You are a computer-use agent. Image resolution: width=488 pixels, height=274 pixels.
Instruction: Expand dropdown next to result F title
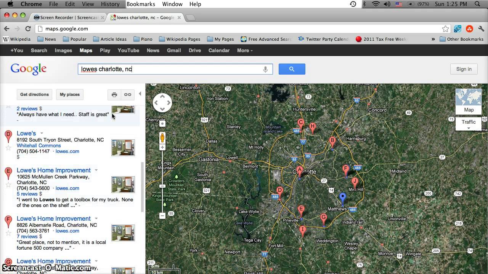click(x=96, y=219)
